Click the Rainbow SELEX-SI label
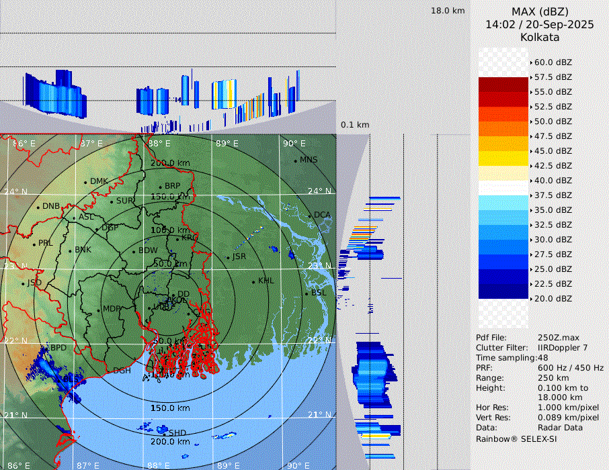Viewport: 609px width, 470px height. 516,438
